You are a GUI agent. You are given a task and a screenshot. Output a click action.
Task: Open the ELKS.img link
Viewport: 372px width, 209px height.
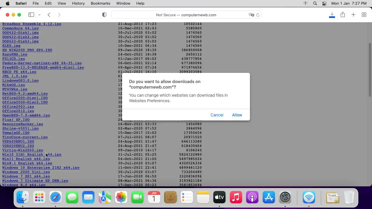point(11,46)
